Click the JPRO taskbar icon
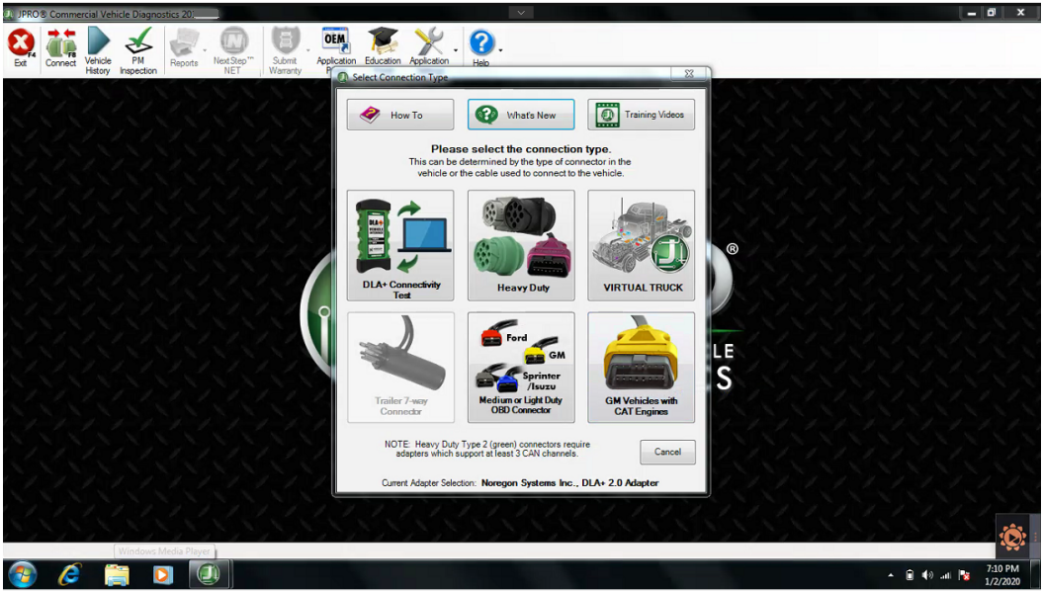The width and height of the screenshot is (1042, 591). click(x=210, y=574)
